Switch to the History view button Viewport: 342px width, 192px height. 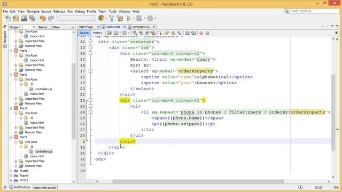(x=97, y=33)
